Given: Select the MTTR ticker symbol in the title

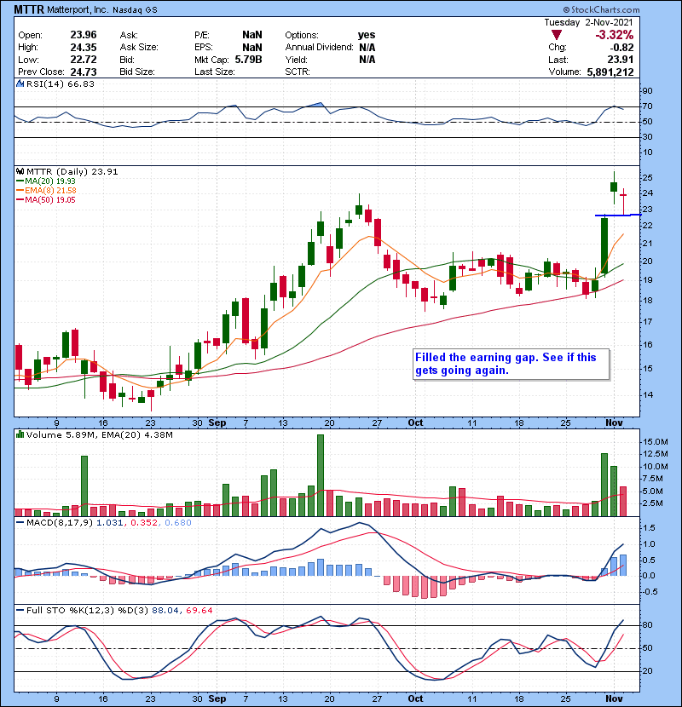Looking at the screenshot, I should 29,9.
